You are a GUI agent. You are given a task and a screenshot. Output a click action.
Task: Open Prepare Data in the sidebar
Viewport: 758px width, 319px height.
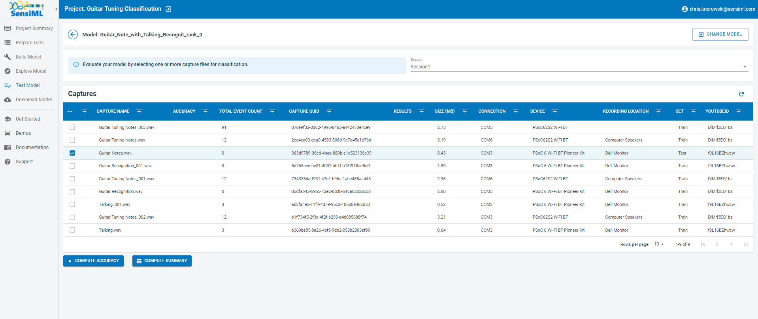29,43
